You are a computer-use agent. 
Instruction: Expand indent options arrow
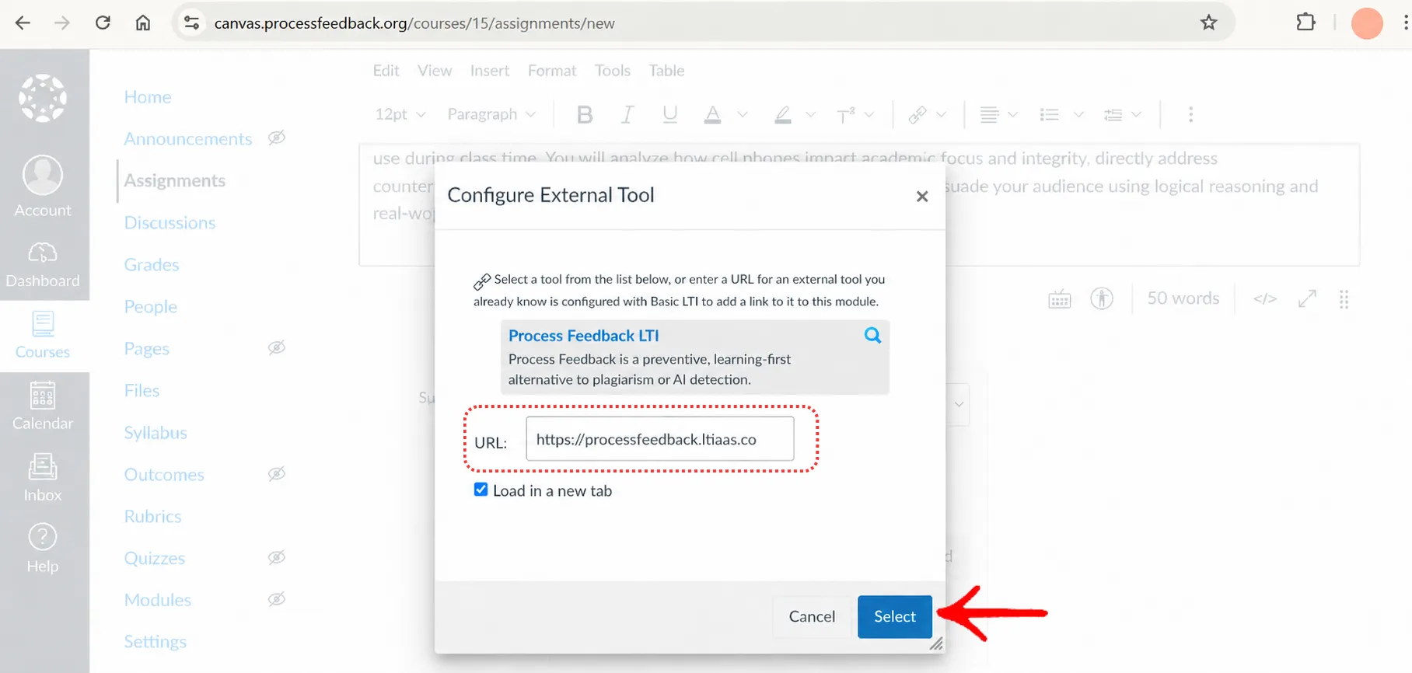click(x=1136, y=115)
